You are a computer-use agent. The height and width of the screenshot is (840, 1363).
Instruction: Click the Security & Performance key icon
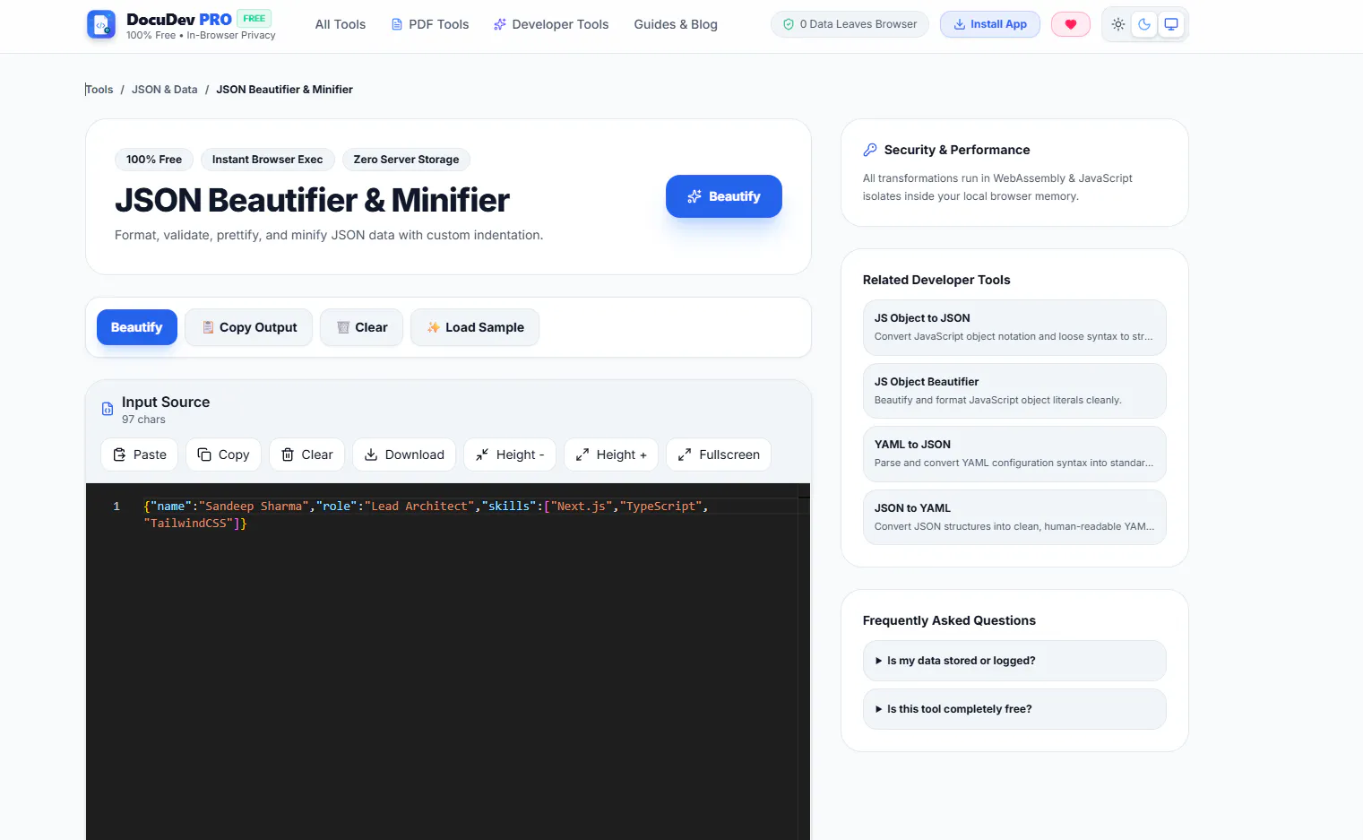[870, 150]
